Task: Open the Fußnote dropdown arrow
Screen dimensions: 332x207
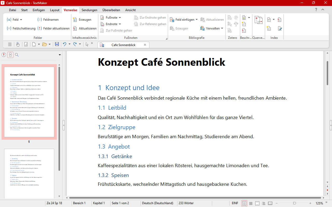Action: [120, 18]
